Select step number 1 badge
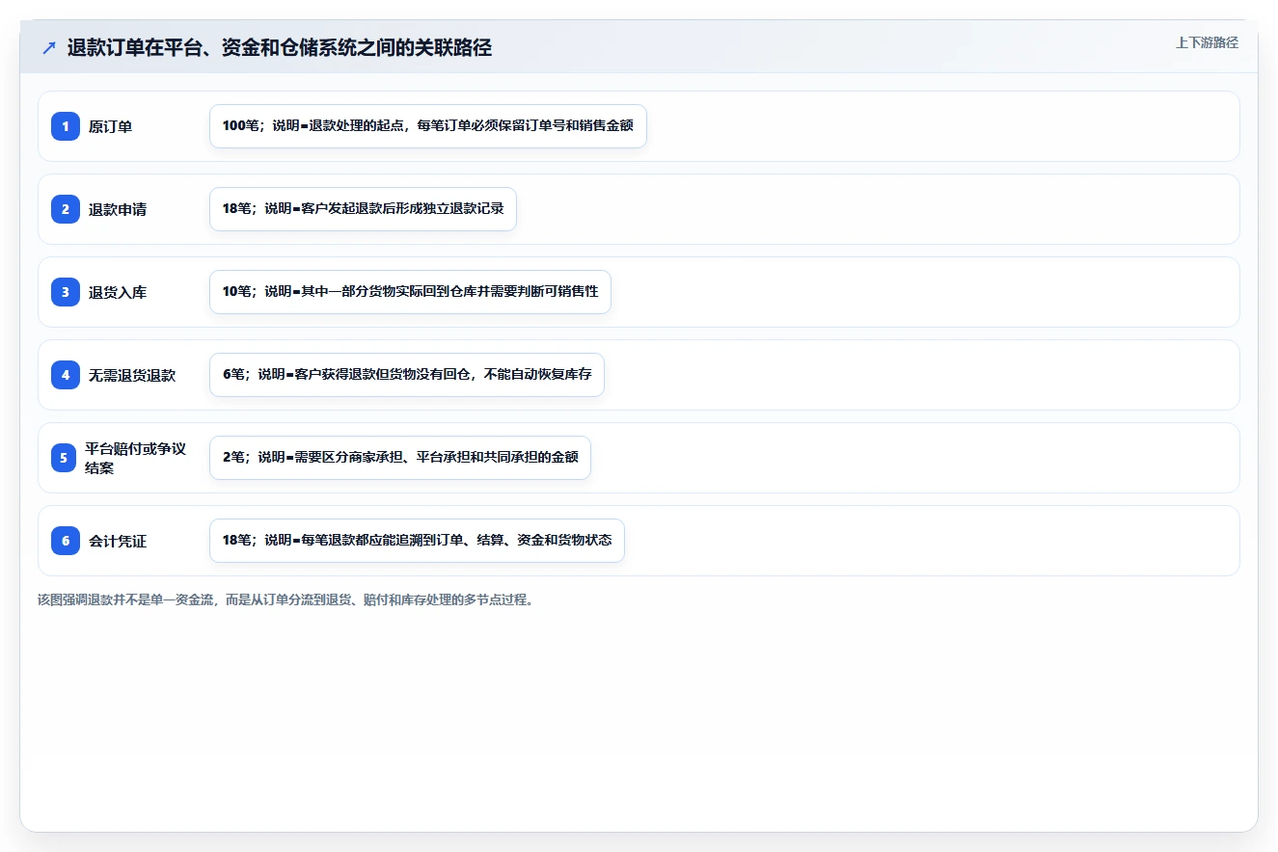The width and height of the screenshot is (1278, 852). pos(66,126)
